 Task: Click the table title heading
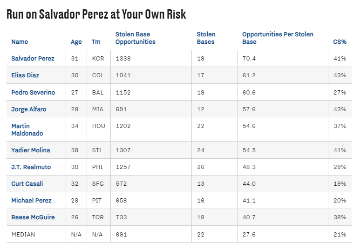96,14
